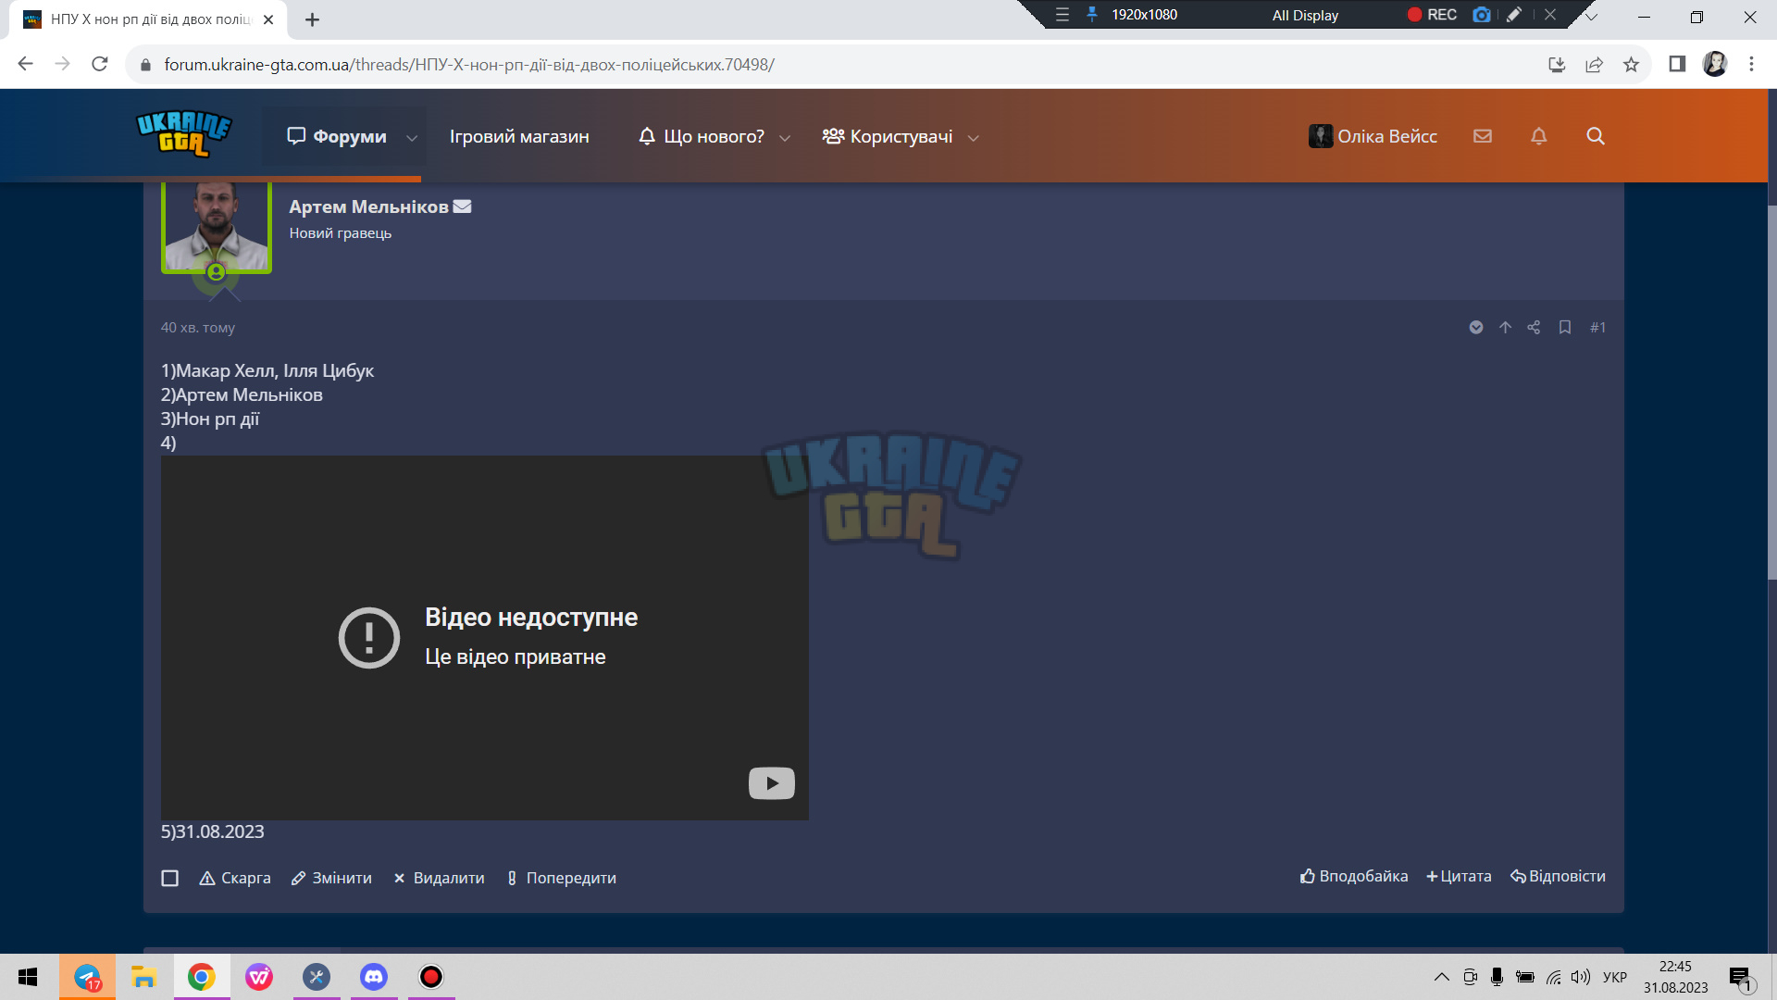The image size is (1777, 1000).
Task: Click the browser share page icon
Action: 1594,64
